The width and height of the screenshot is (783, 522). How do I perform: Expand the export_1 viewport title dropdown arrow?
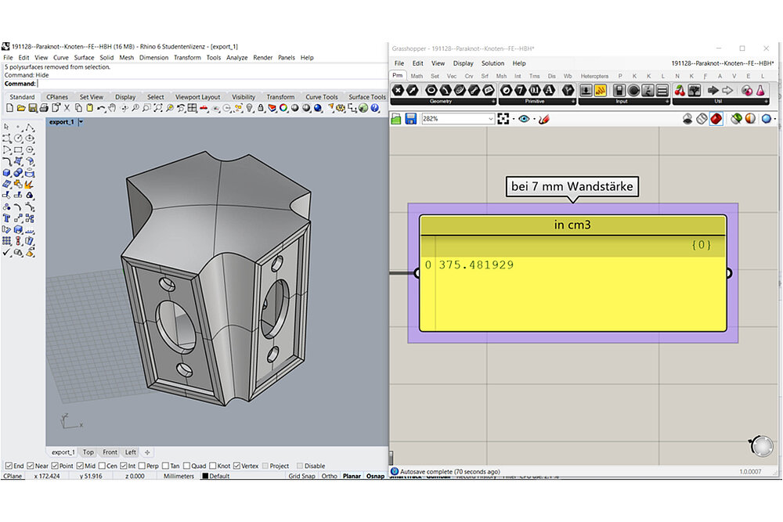pos(81,122)
